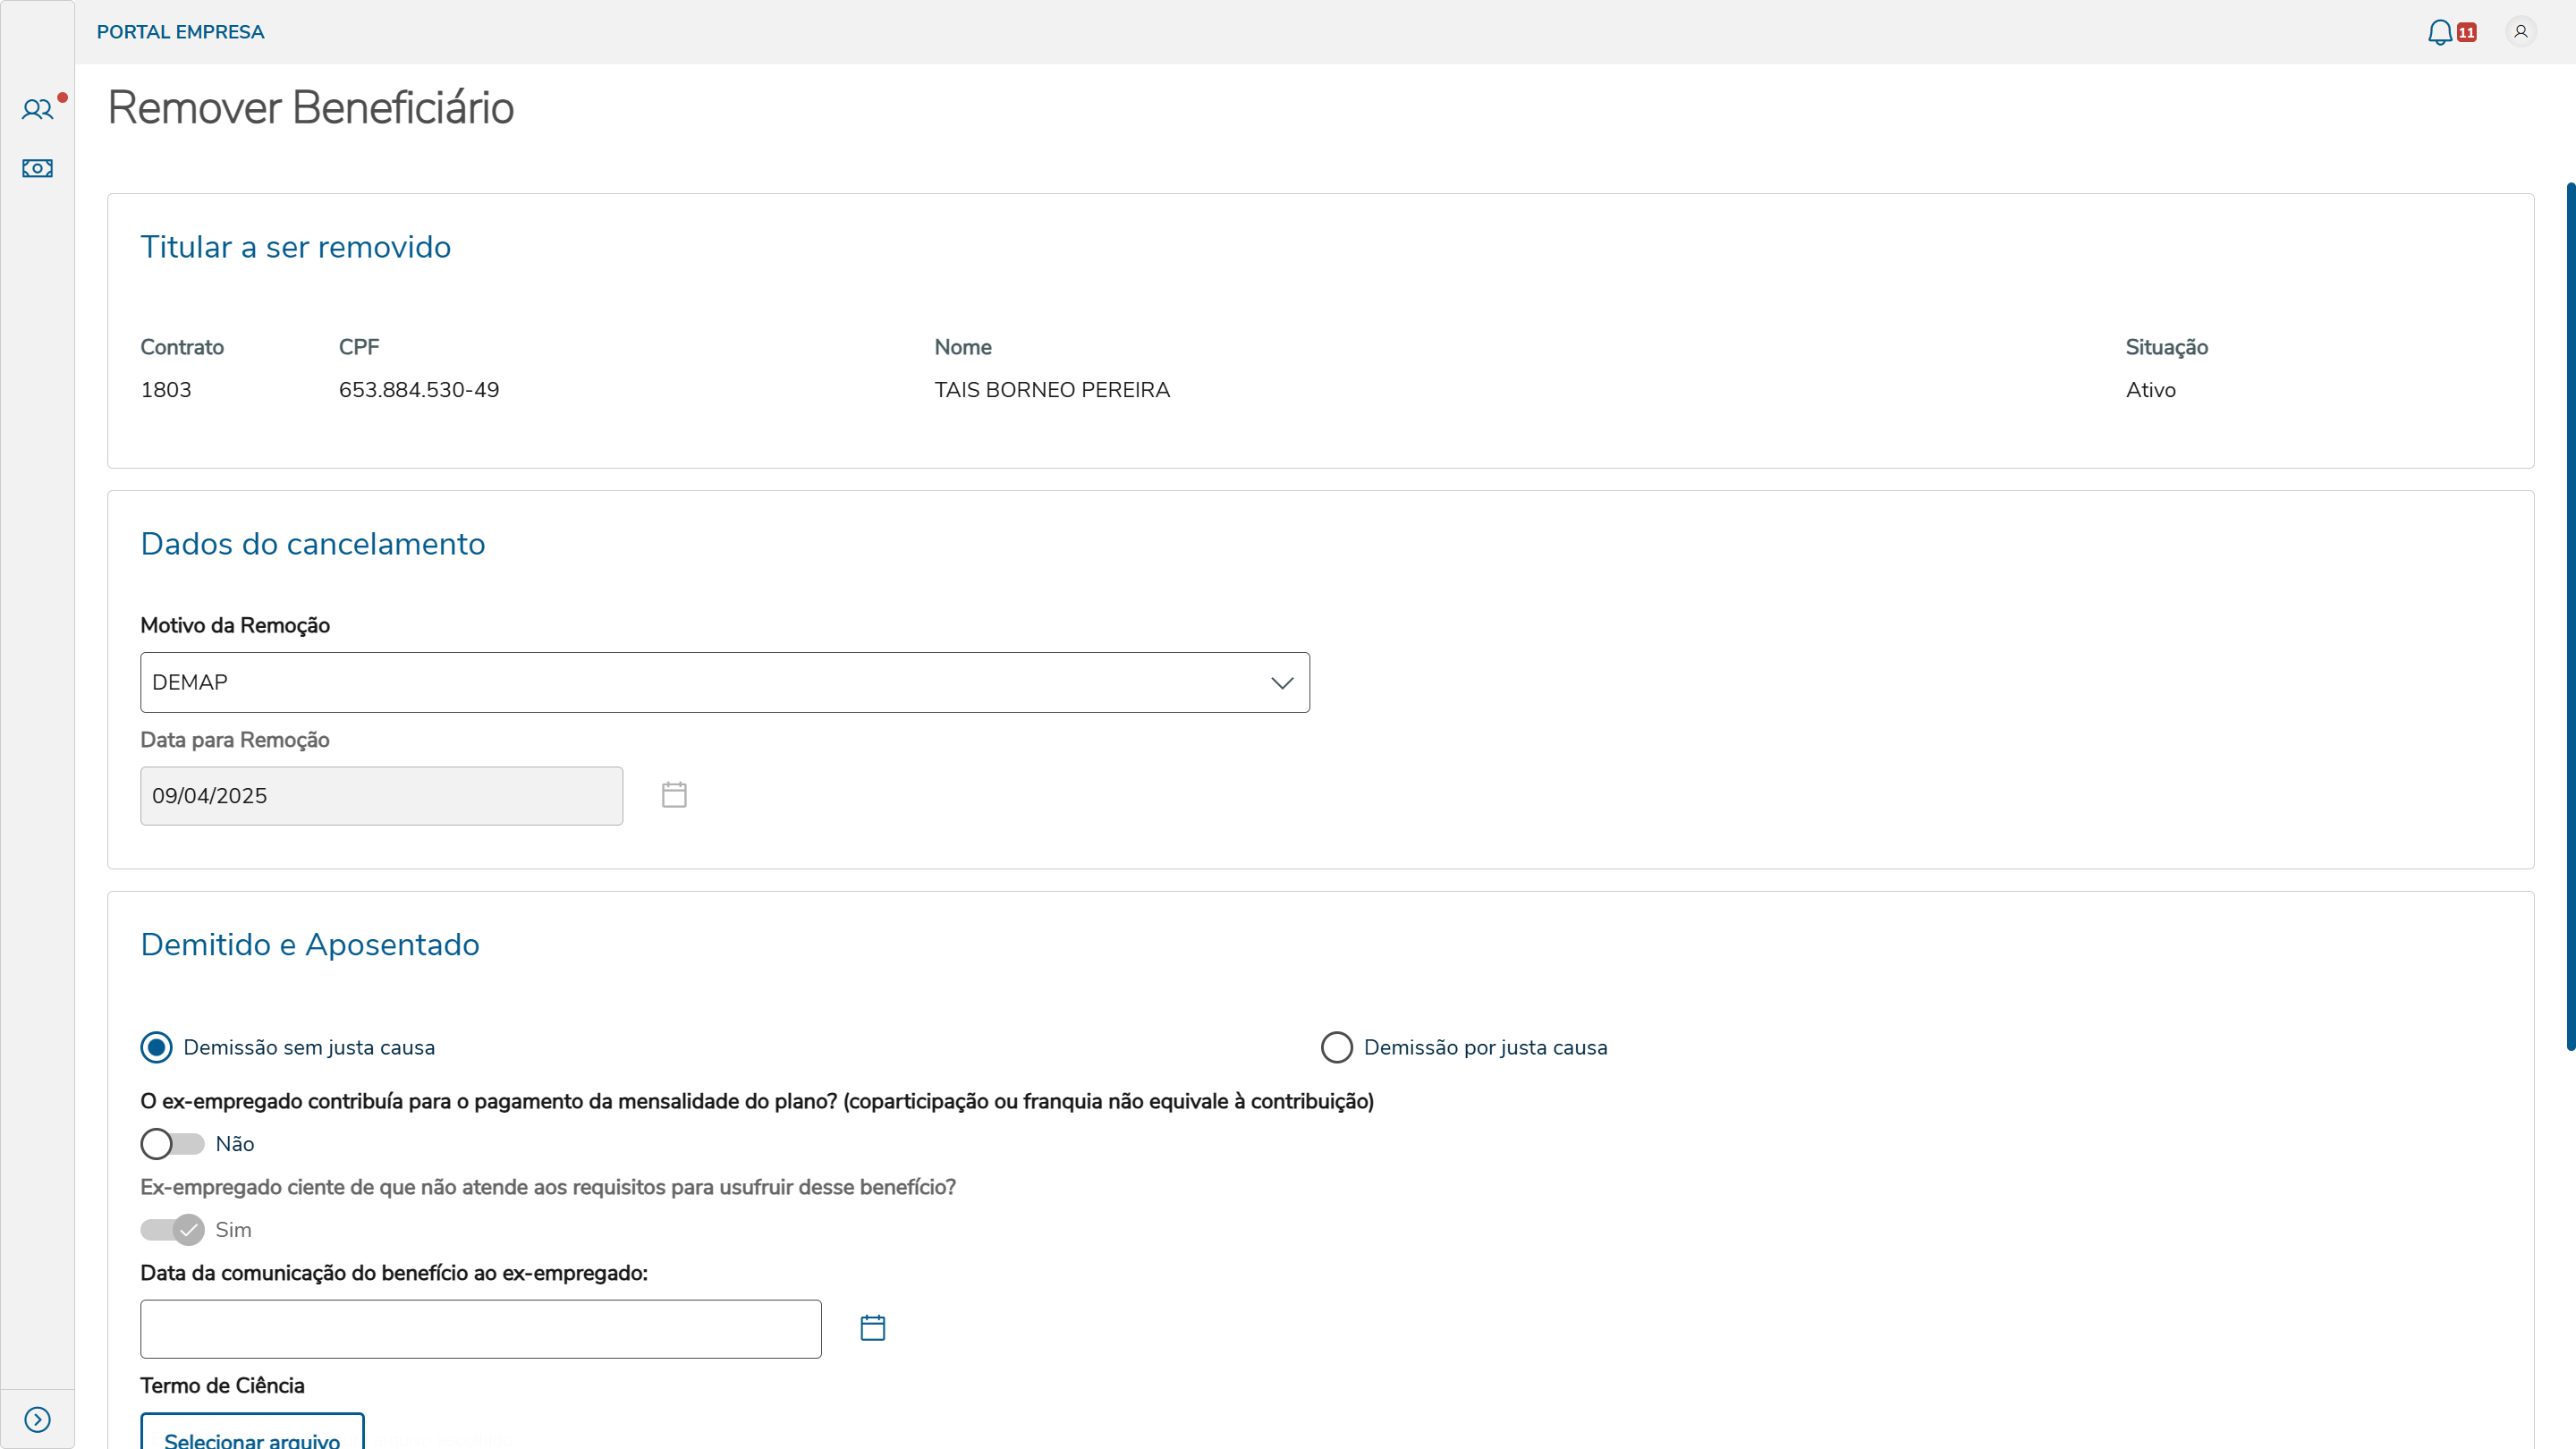Toggle the contribution Não switch
Image resolution: width=2576 pixels, height=1449 pixels.
pyautogui.click(x=172, y=1143)
